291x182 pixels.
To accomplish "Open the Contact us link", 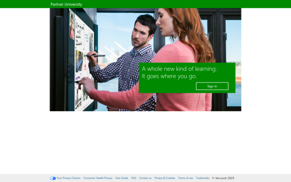I will 145,178.
